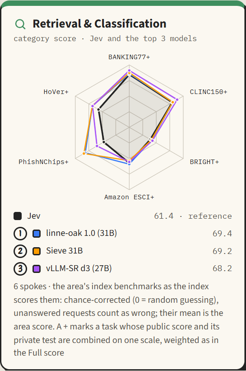
Task: Select the linne-oak 1.0 (31B) model name
Action: point(82,233)
